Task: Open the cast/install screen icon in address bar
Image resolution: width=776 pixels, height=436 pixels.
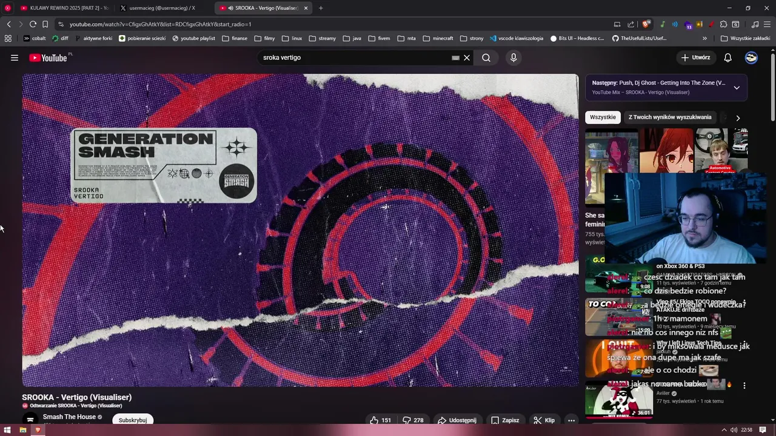Action: (617, 24)
